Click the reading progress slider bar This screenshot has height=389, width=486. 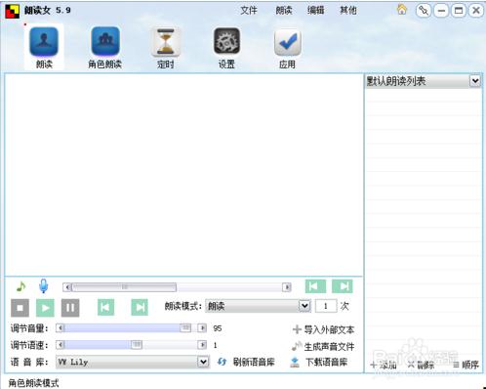click(x=177, y=287)
